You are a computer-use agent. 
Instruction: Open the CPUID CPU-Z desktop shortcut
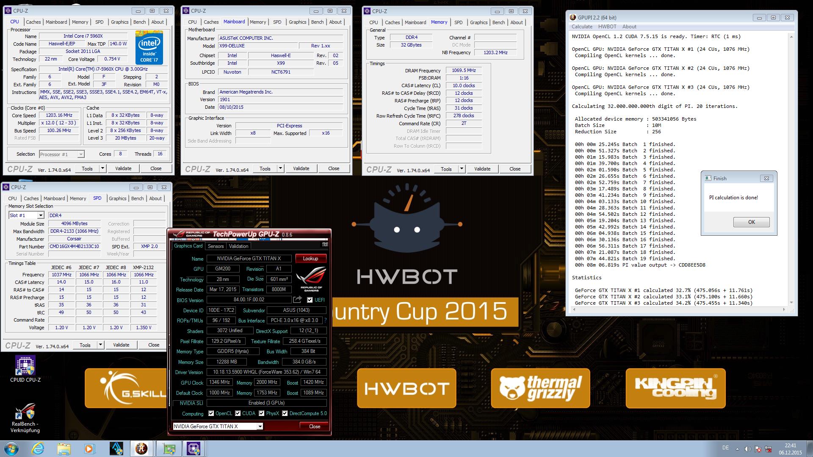[x=25, y=369]
